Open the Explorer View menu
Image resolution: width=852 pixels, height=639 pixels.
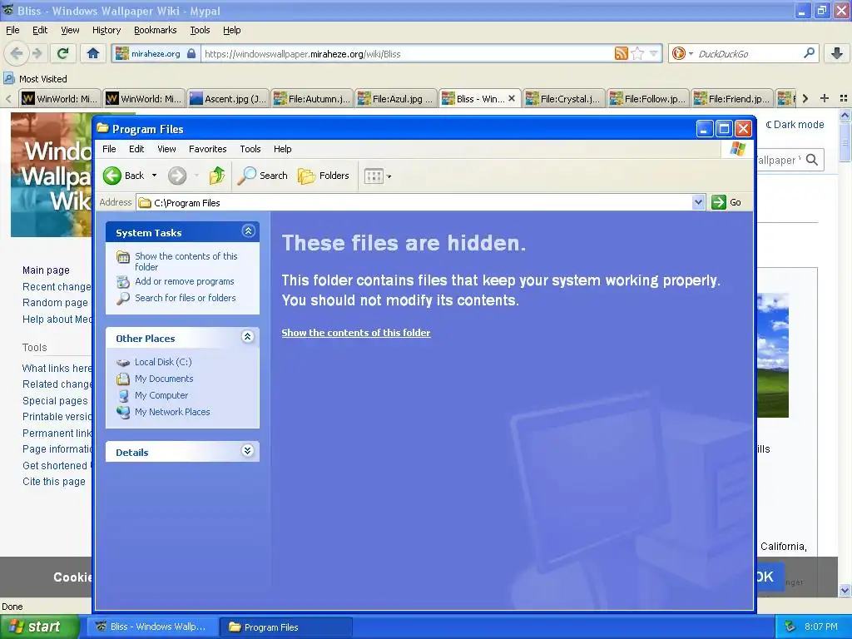[166, 149]
